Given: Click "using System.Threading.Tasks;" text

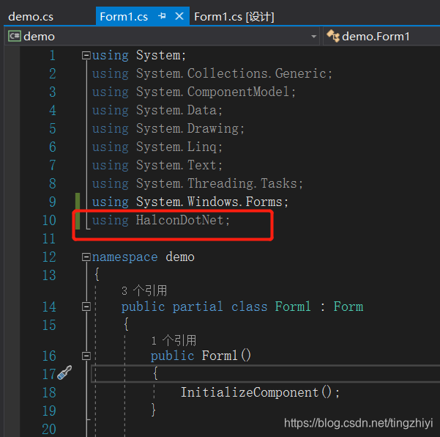Looking at the screenshot, I should coord(198,183).
